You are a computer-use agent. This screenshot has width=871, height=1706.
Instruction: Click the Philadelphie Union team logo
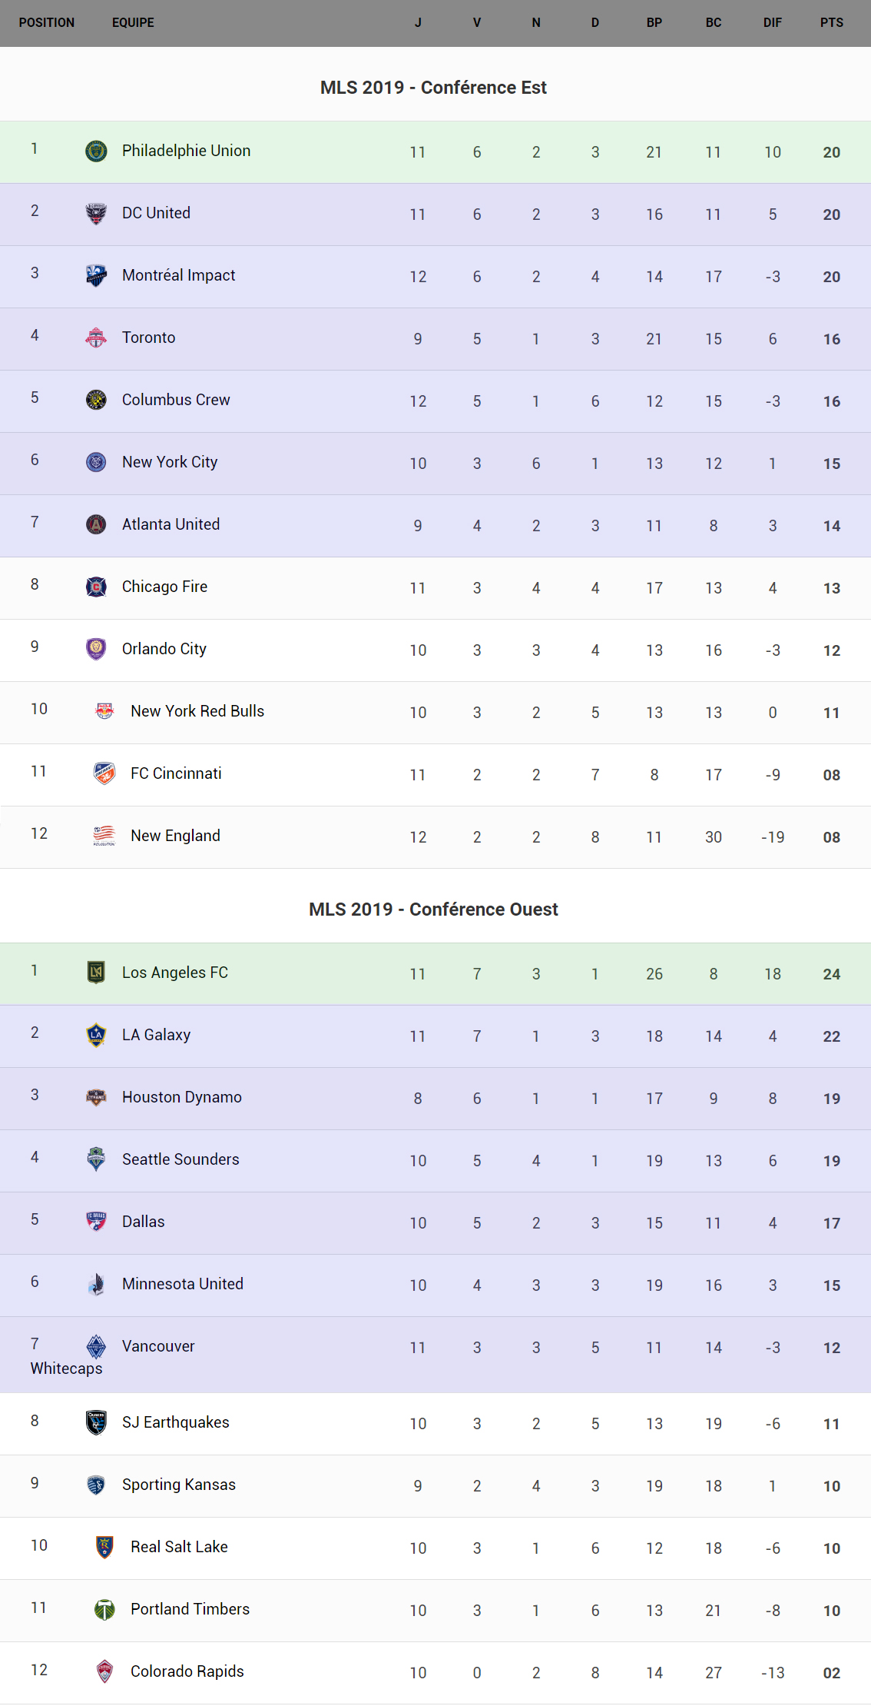tap(96, 151)
